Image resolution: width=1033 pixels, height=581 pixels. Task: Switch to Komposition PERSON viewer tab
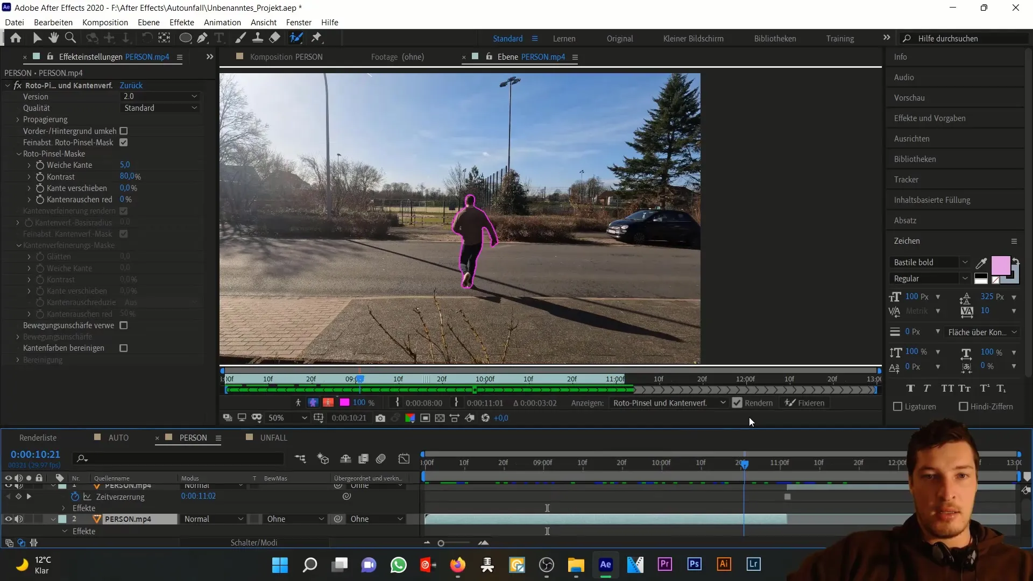(286, 57)
